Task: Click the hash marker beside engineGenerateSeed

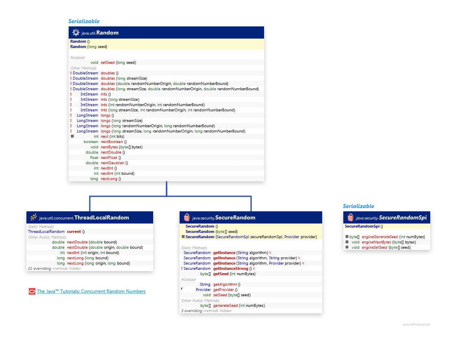Action: 347,237
